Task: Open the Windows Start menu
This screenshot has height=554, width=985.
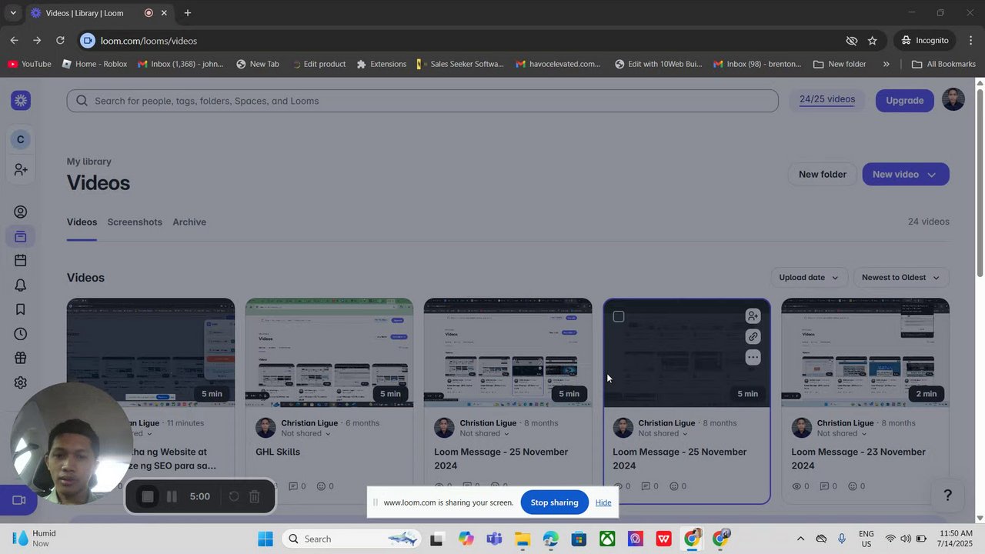Action: (x=265, y=539)
